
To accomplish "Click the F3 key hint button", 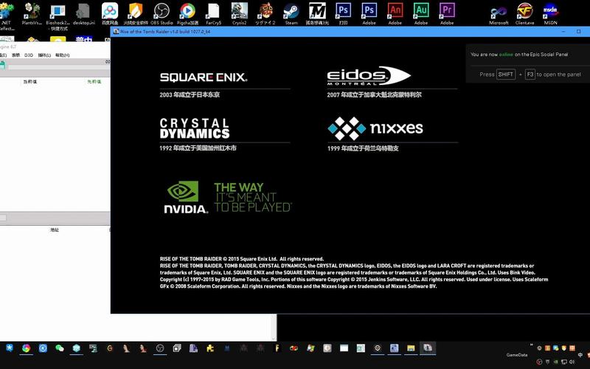I will [530, 75].
